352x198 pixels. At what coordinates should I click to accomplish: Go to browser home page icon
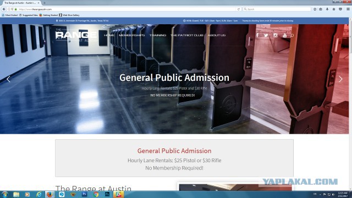tap(334, 9)
